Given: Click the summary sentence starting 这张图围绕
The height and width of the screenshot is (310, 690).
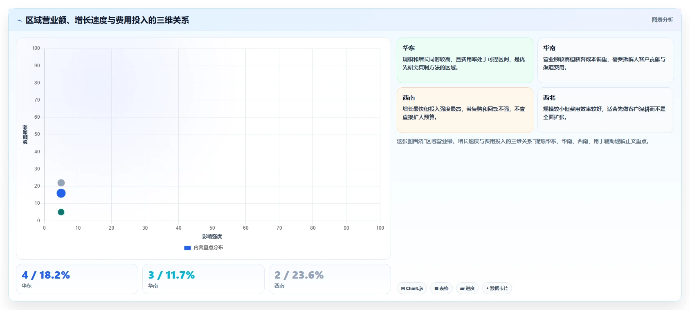Looking at the screenshot, I should coord(523,141).
